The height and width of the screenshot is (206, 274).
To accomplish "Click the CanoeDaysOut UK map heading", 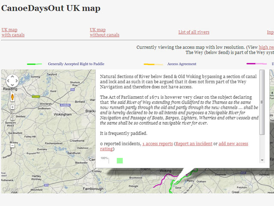I will pos(51,8).
